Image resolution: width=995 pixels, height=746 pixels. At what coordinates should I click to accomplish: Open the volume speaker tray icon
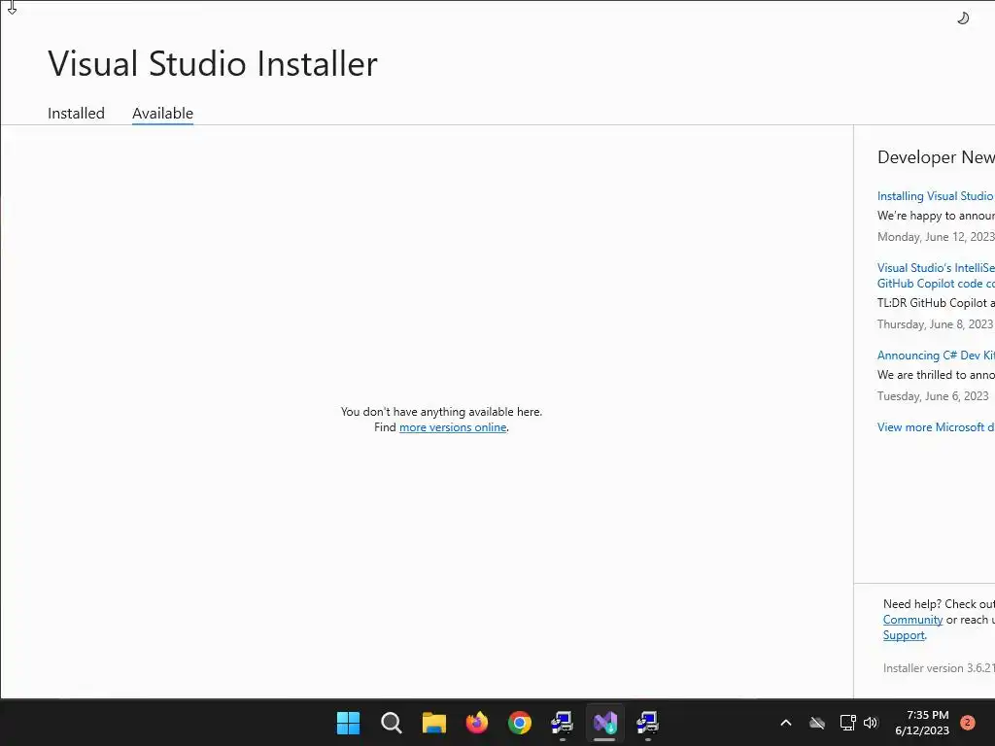871,723
